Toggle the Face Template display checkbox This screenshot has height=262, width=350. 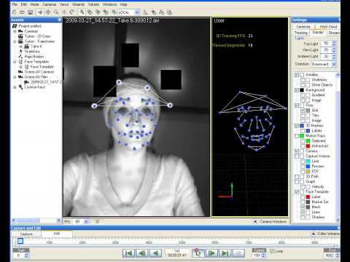[x=297, y=191]
